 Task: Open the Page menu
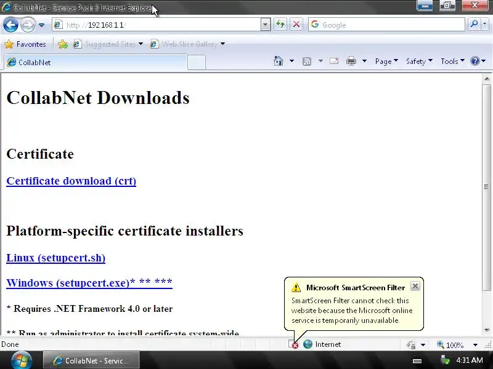point(386,61)
